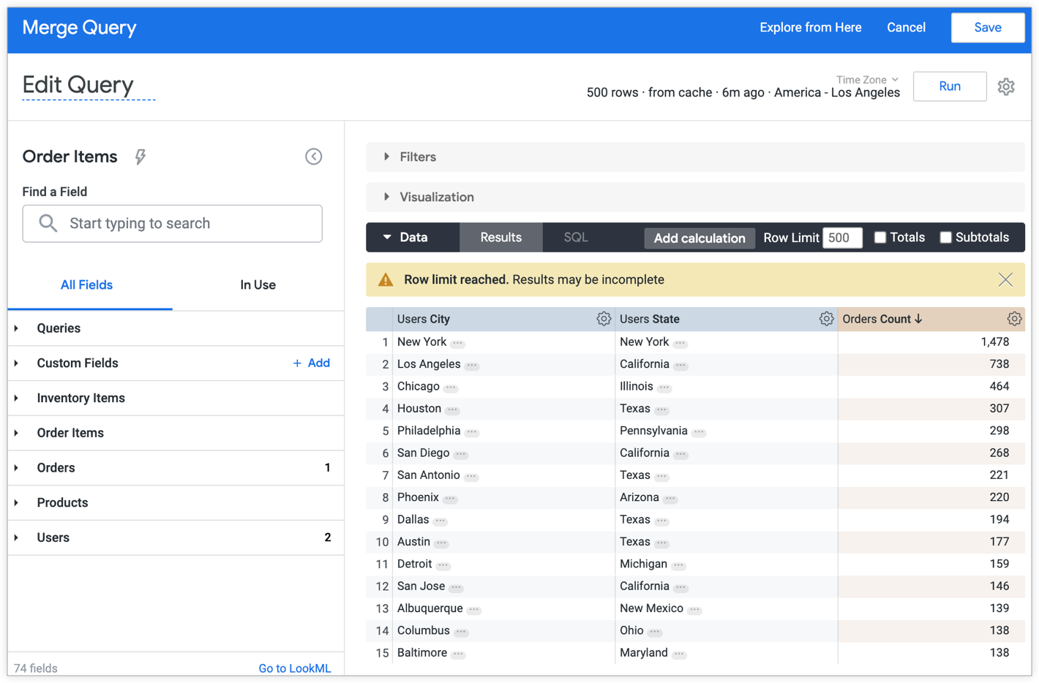This screenshot has width=1039, height=683.
Task: Click the query settings gear beside Run
Action: pyautogui.click(x=1006, y=86)
